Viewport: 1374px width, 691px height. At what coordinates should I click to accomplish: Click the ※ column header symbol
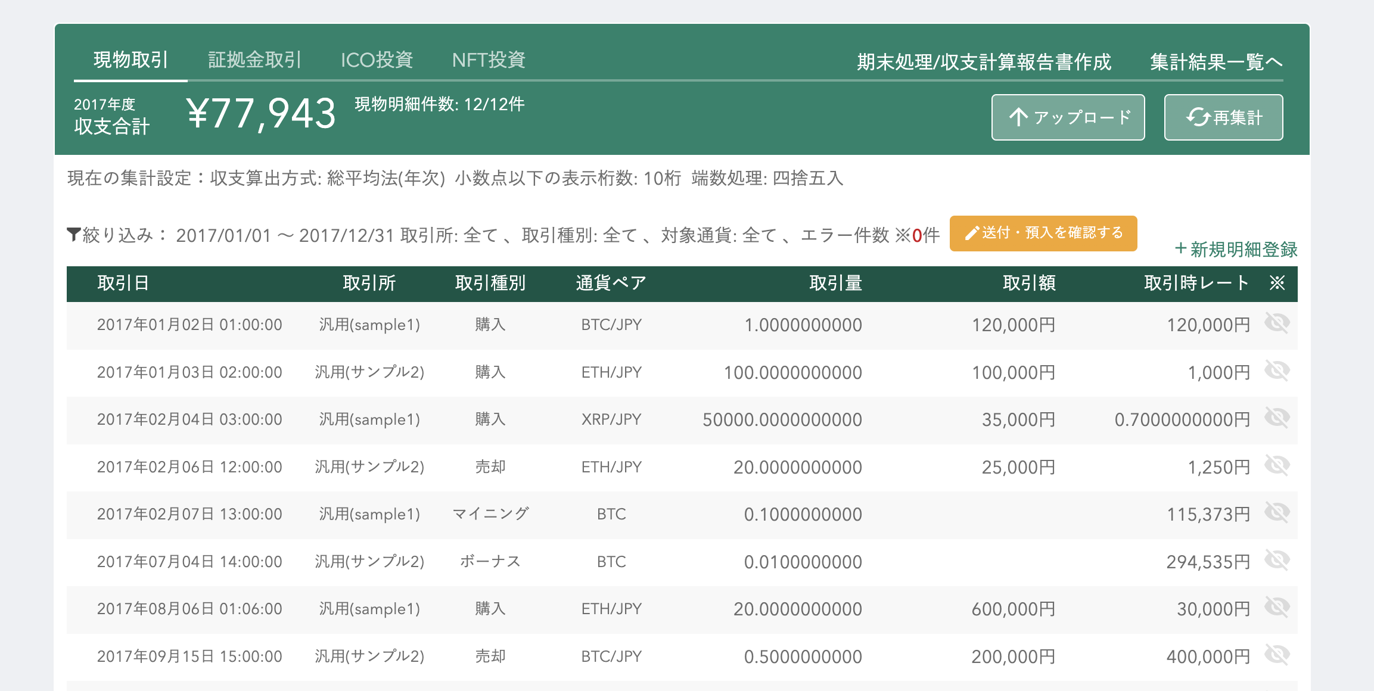click(1277, 283)
